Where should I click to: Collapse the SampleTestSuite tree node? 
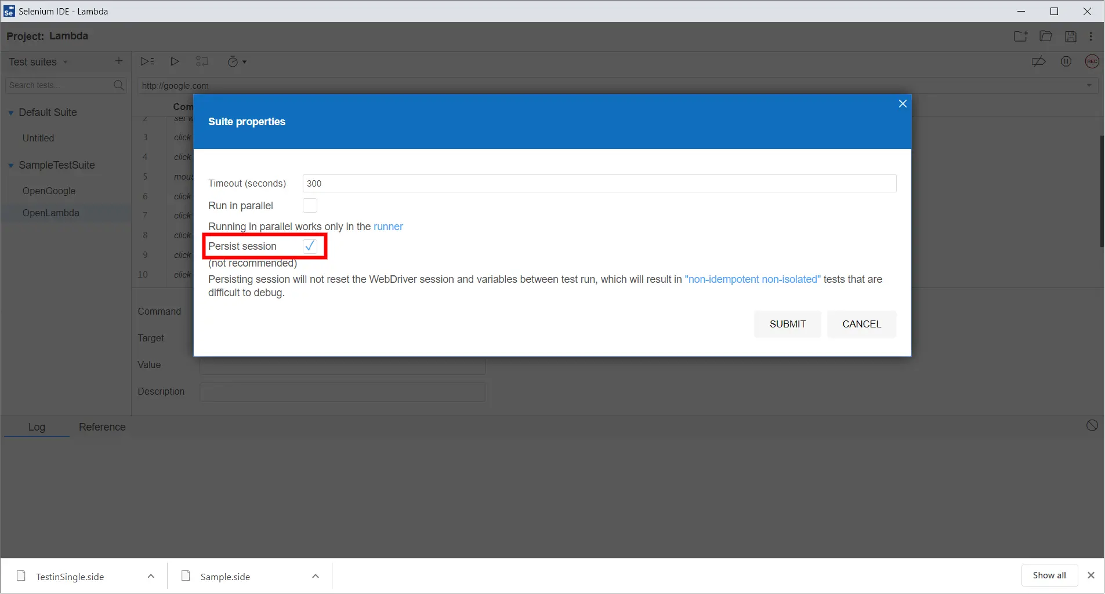tap(10, 166)
